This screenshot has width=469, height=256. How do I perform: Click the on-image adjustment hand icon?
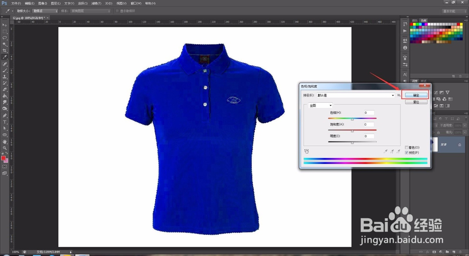(x=307, y=151)
